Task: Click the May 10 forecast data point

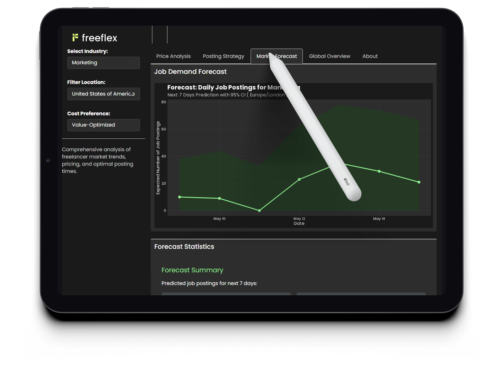Action: pos(220,198)
